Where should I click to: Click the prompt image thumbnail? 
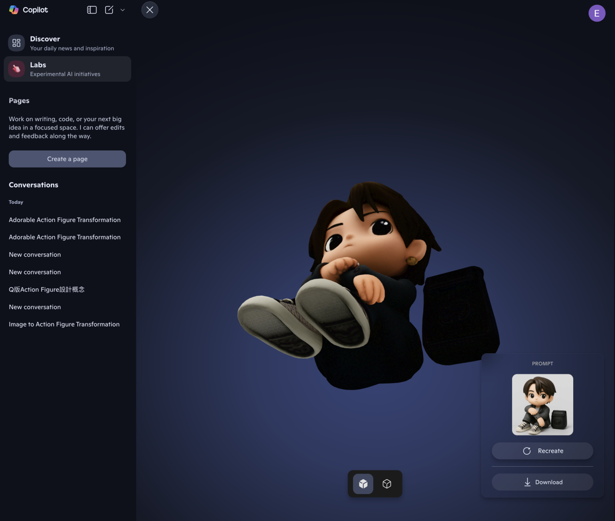[542, 404]
